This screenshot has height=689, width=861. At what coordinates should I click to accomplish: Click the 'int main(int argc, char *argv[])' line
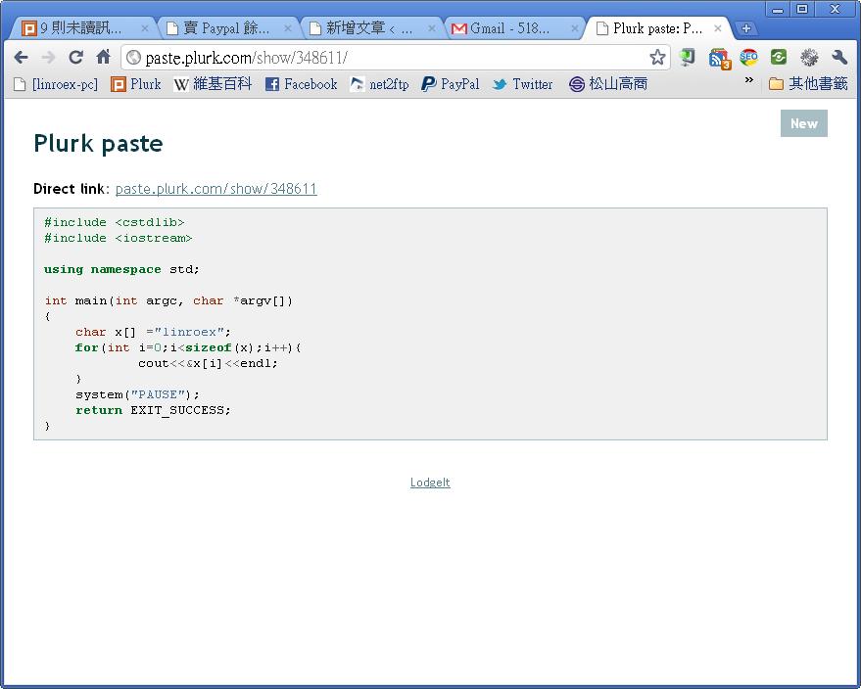[168, 300]
